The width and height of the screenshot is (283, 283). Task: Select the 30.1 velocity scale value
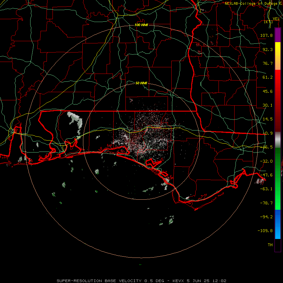tap(268, 105)
